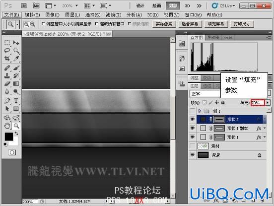Viewport: 274px width, 206px height.
Task: Open the 滤镜(T) menu
Action: [x=113, y=15]
